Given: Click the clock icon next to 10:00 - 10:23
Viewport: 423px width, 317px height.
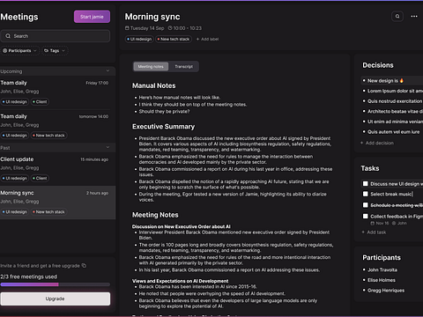Looking at the screenshot, I should pos(170,28).
